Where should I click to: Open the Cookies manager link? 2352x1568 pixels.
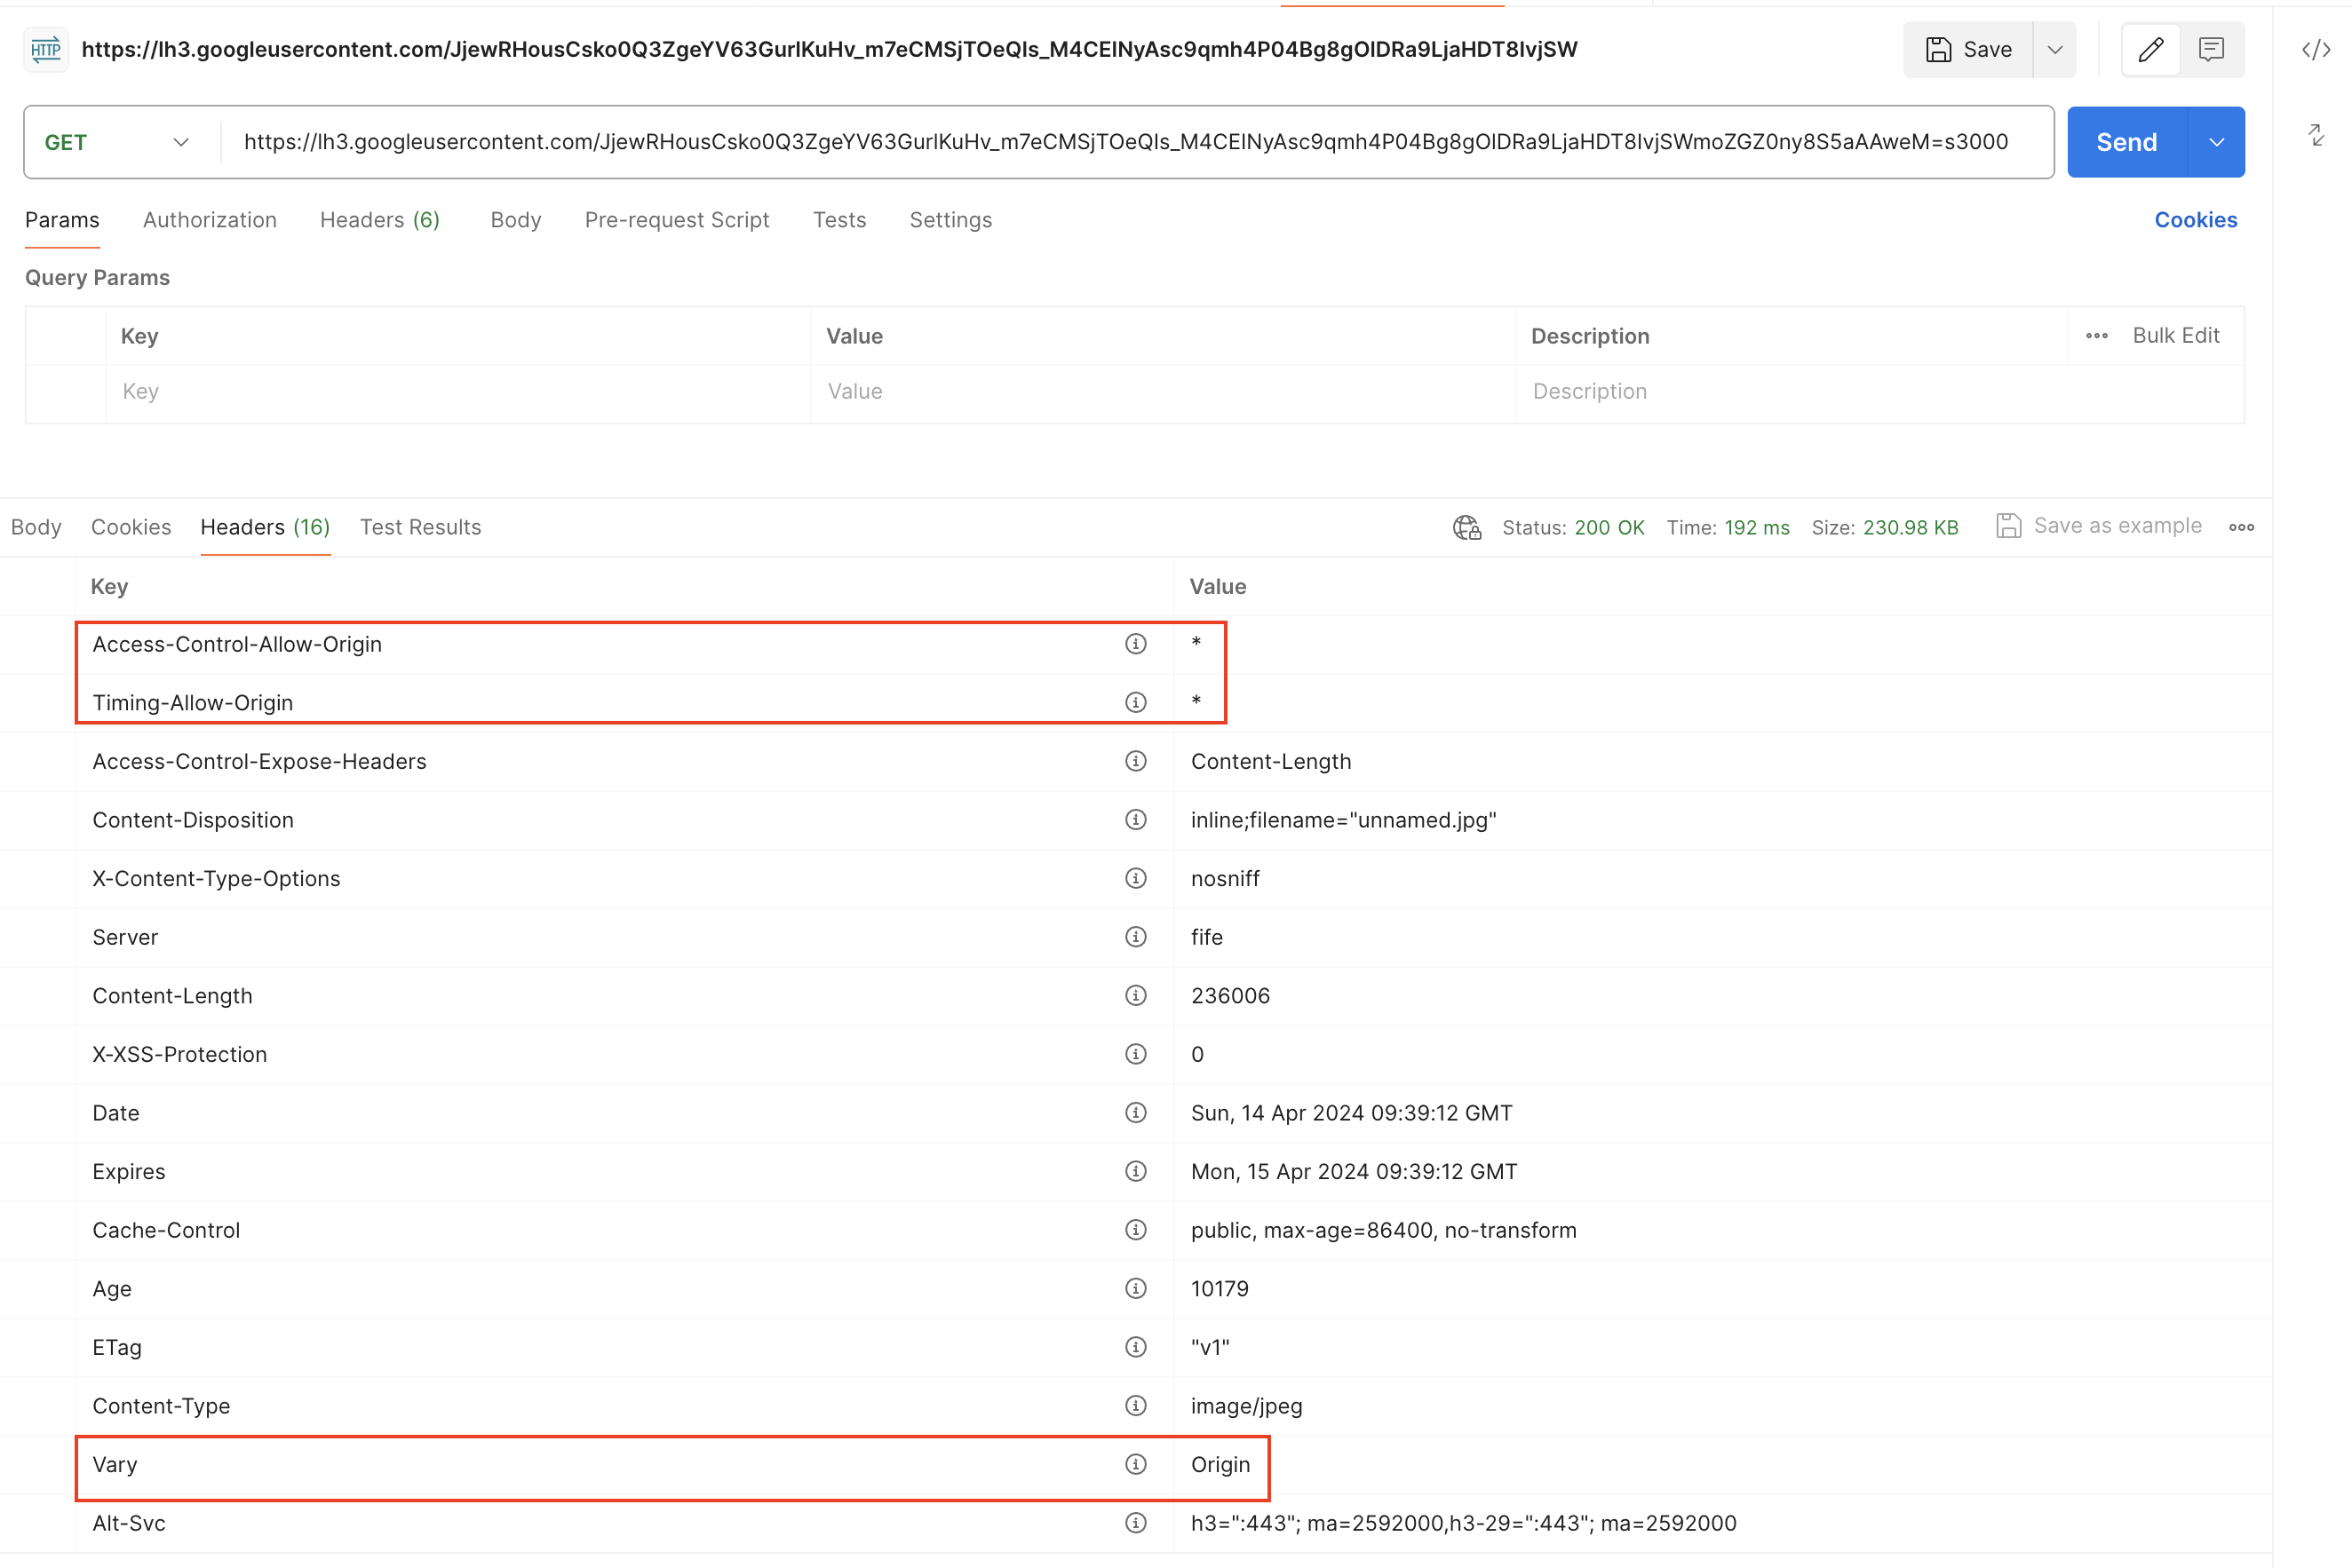[2196, 220]
